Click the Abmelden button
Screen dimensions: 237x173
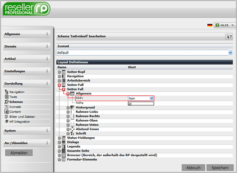[x=19, y=153]
